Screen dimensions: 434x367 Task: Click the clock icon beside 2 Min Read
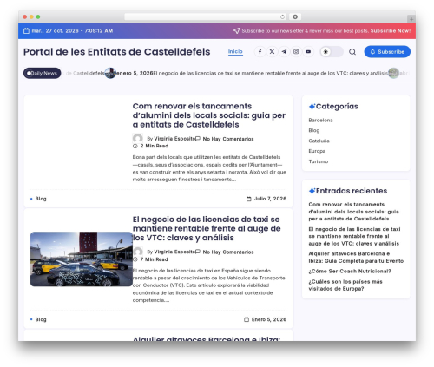tap(135, 146)
